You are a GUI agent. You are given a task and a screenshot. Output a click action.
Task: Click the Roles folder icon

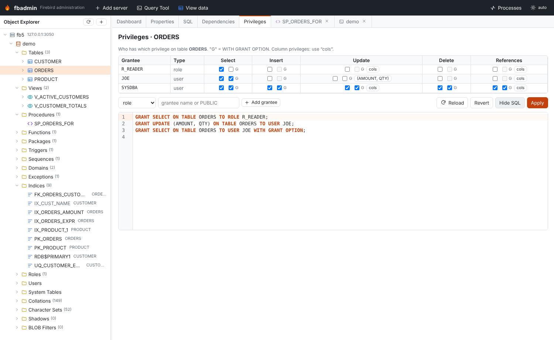click(24, 274)
